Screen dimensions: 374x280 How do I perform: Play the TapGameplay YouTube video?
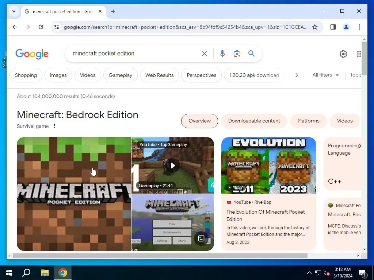point(173,166)
